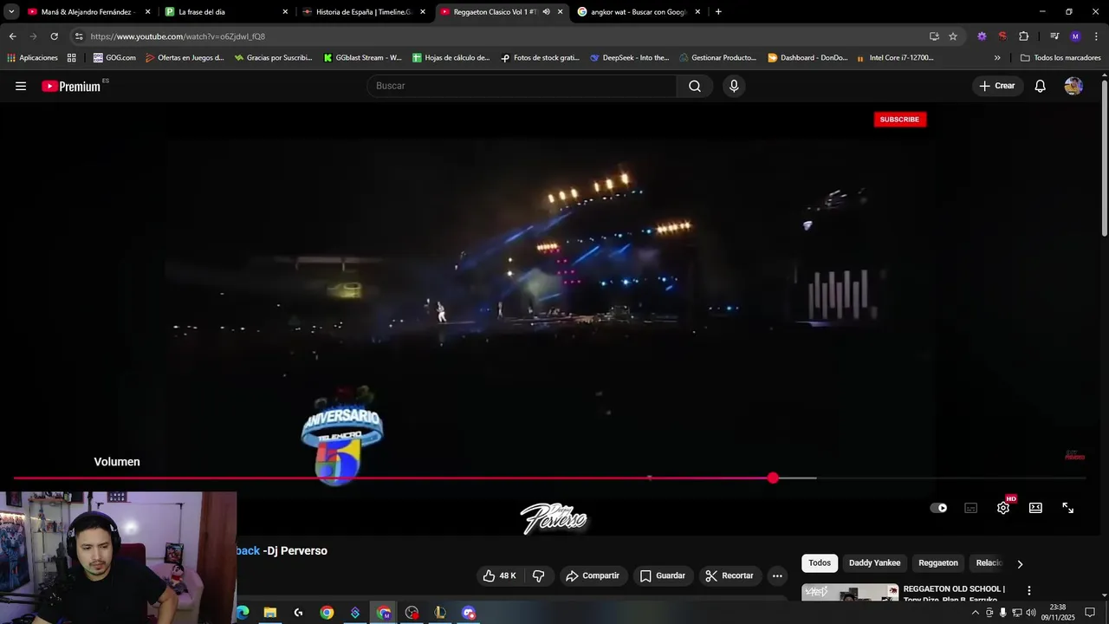Viewport: 1109px width, 624px height.
Task: Mute the Reggaeton Clasico tab audio icon
Action: pyautogui.click(x=546, y=12)
